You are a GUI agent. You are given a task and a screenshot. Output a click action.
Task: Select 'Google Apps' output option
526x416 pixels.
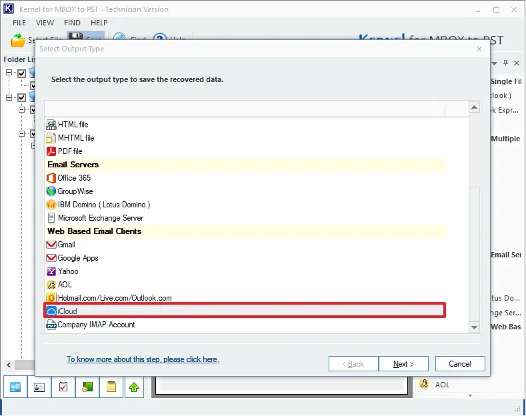(x=78, y=258)
